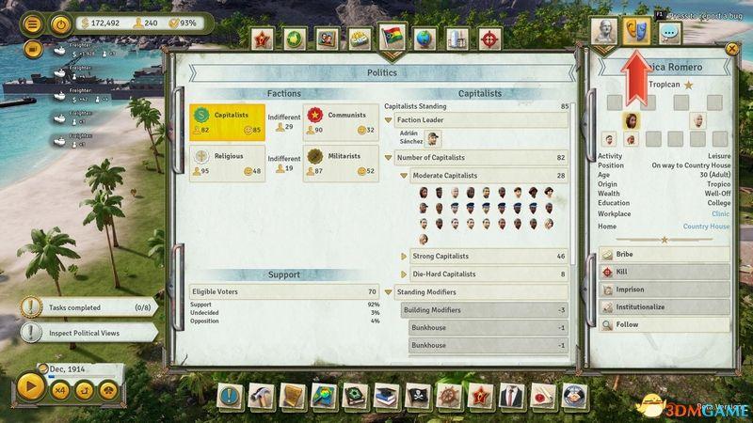The height and width of the screenshot is (423, 753).
Task: Open the pirate flag raids menu
Action: [417, 397]
